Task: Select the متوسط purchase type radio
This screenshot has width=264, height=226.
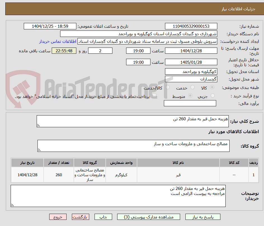Action: tap(190, 96)
